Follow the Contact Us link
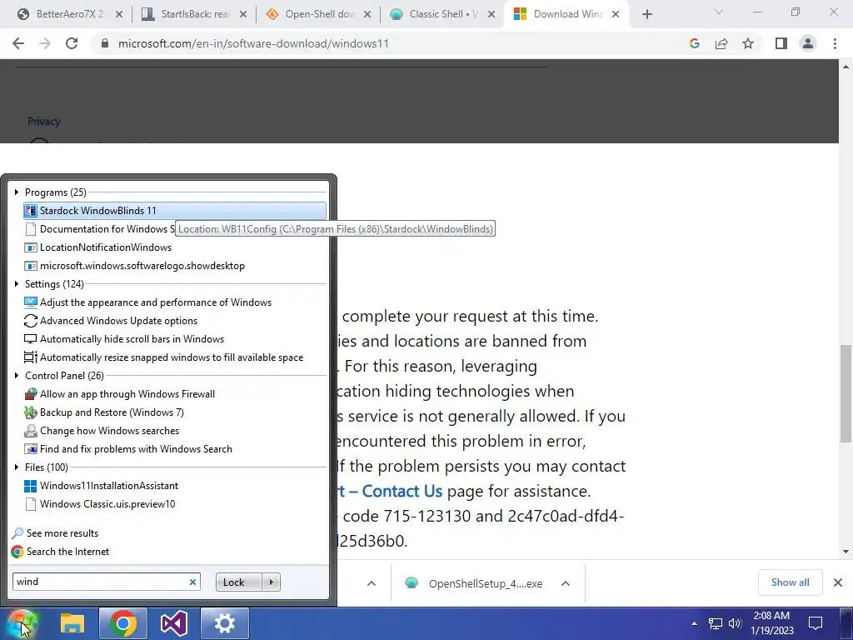Viewport: 853px width, 640px height. [x=402, y=491]
